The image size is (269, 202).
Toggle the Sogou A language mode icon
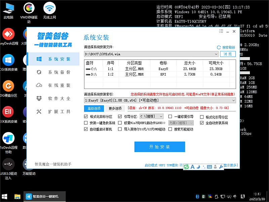[x=192, y=167]
